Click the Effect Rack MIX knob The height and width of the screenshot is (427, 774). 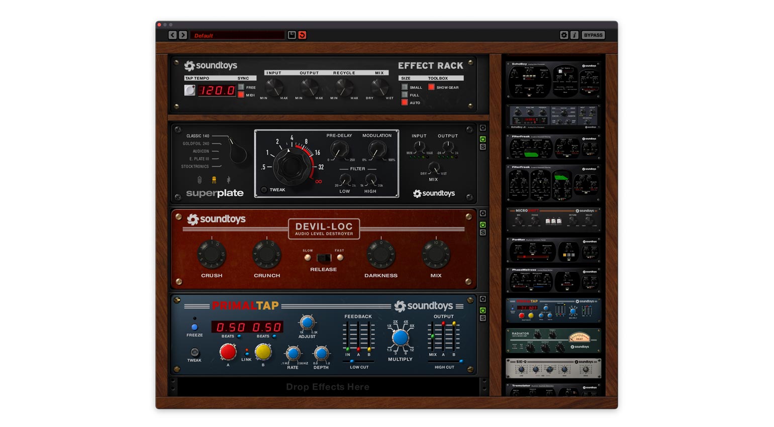379,87
